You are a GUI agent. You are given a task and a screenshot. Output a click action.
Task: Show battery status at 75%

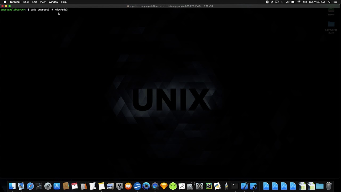pos(291,2)
